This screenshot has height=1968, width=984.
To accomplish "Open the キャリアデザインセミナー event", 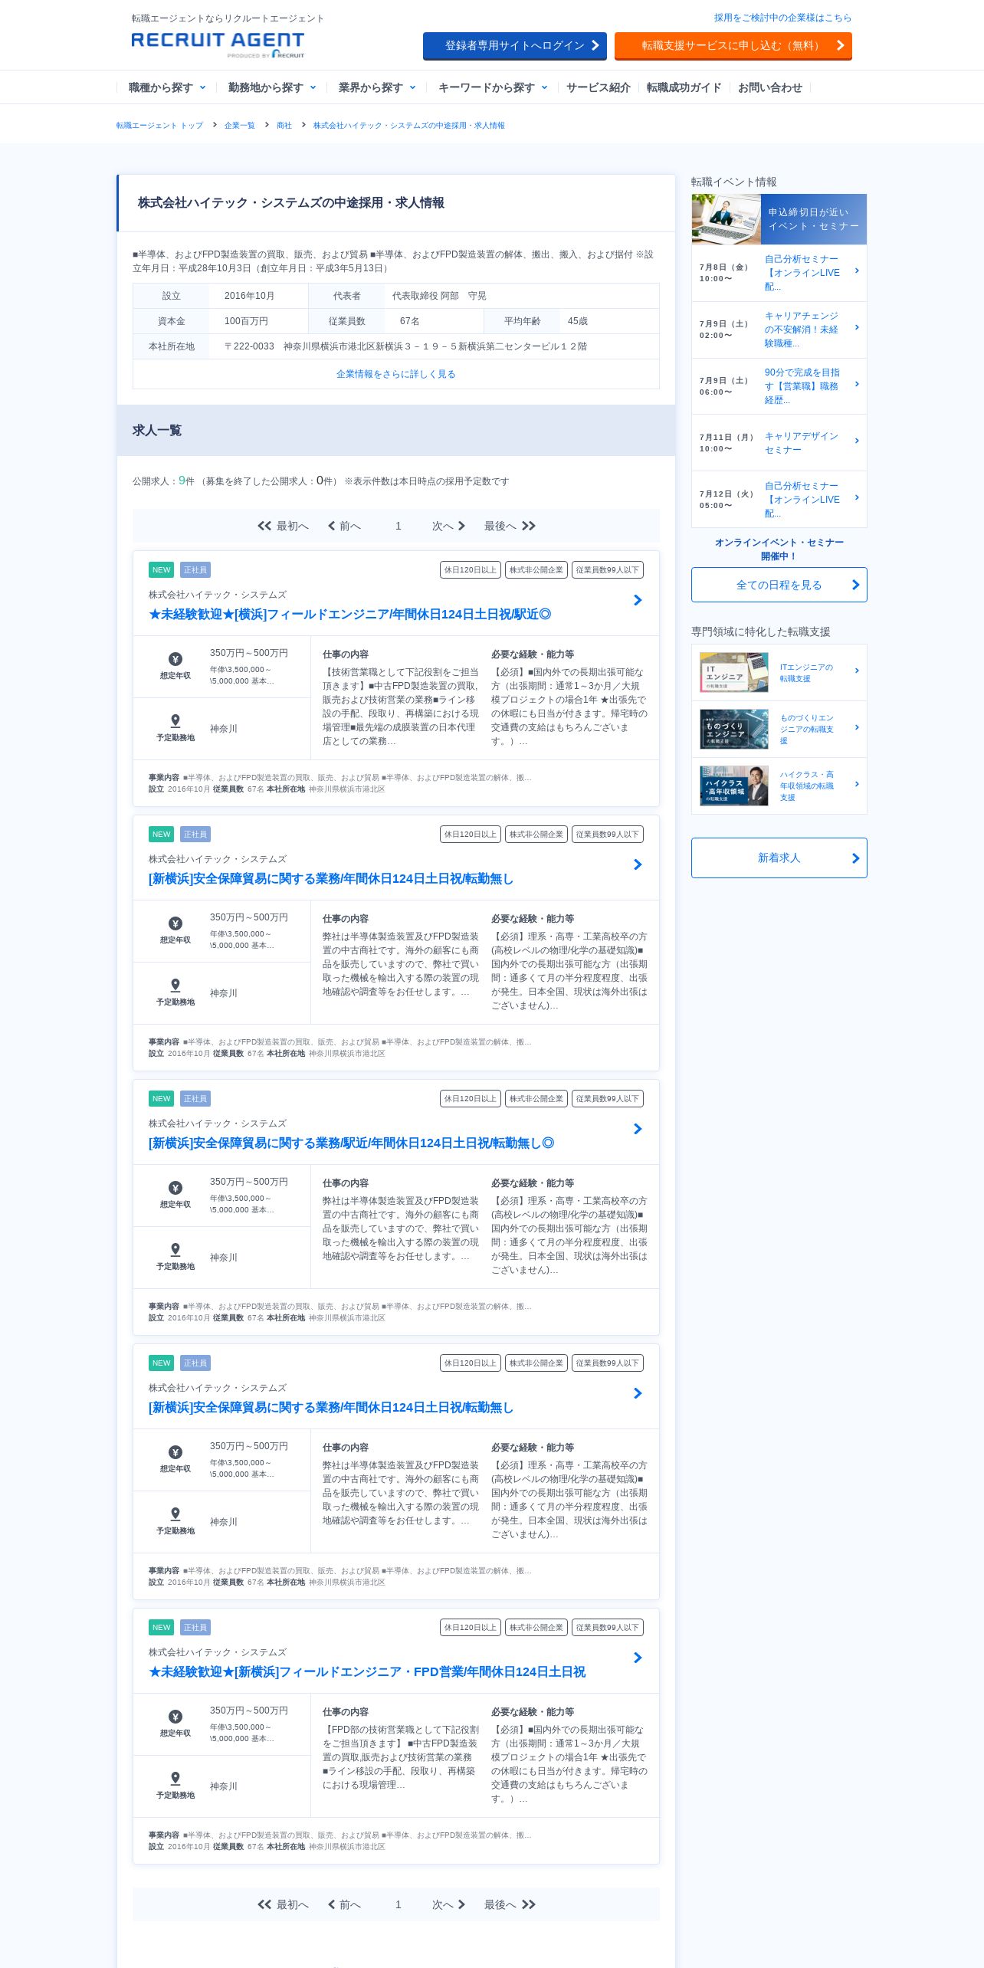I will [779, 443].
